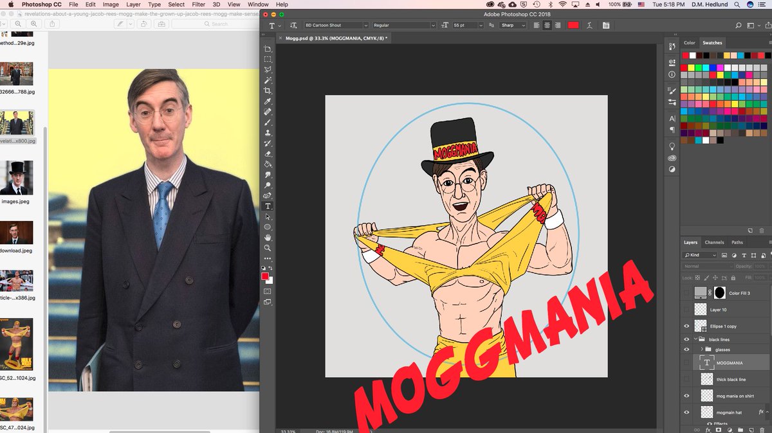This screenshot has height=433, width=772.
Task: Select the Eyedropper tool
Action: [268, 102]
